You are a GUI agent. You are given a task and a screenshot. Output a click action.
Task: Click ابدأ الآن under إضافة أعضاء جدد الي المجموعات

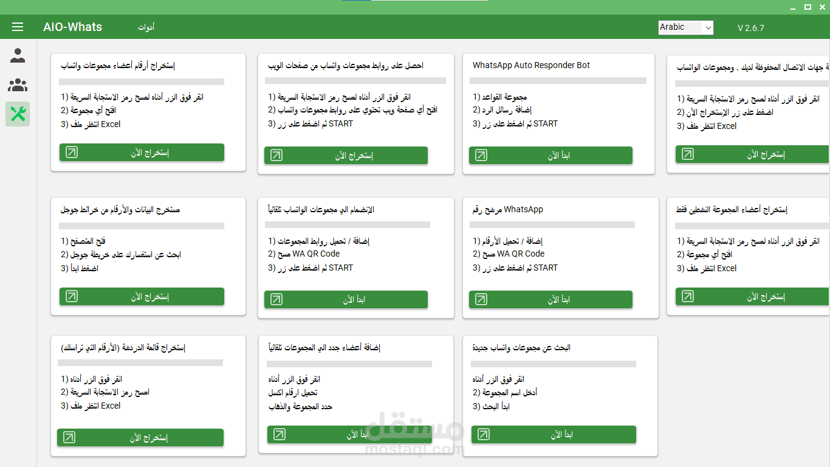tap(349, 434)
